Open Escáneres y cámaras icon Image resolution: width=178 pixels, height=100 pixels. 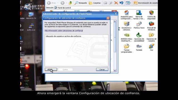(x=127, y=26)
